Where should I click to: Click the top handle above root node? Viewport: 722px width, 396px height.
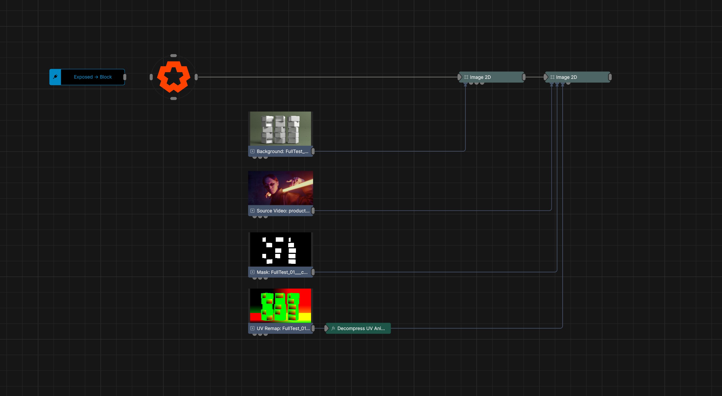coord(174,56)
